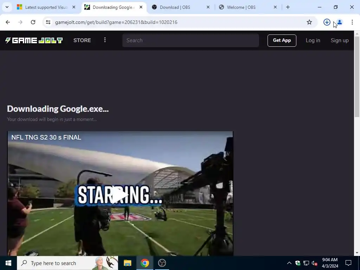Click the Get App button

coord(282,40)
